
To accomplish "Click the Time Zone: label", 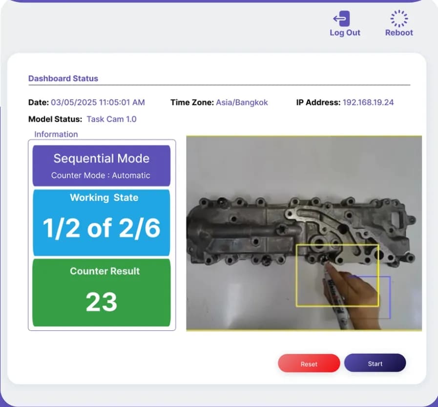I will [x=192, y=102].
